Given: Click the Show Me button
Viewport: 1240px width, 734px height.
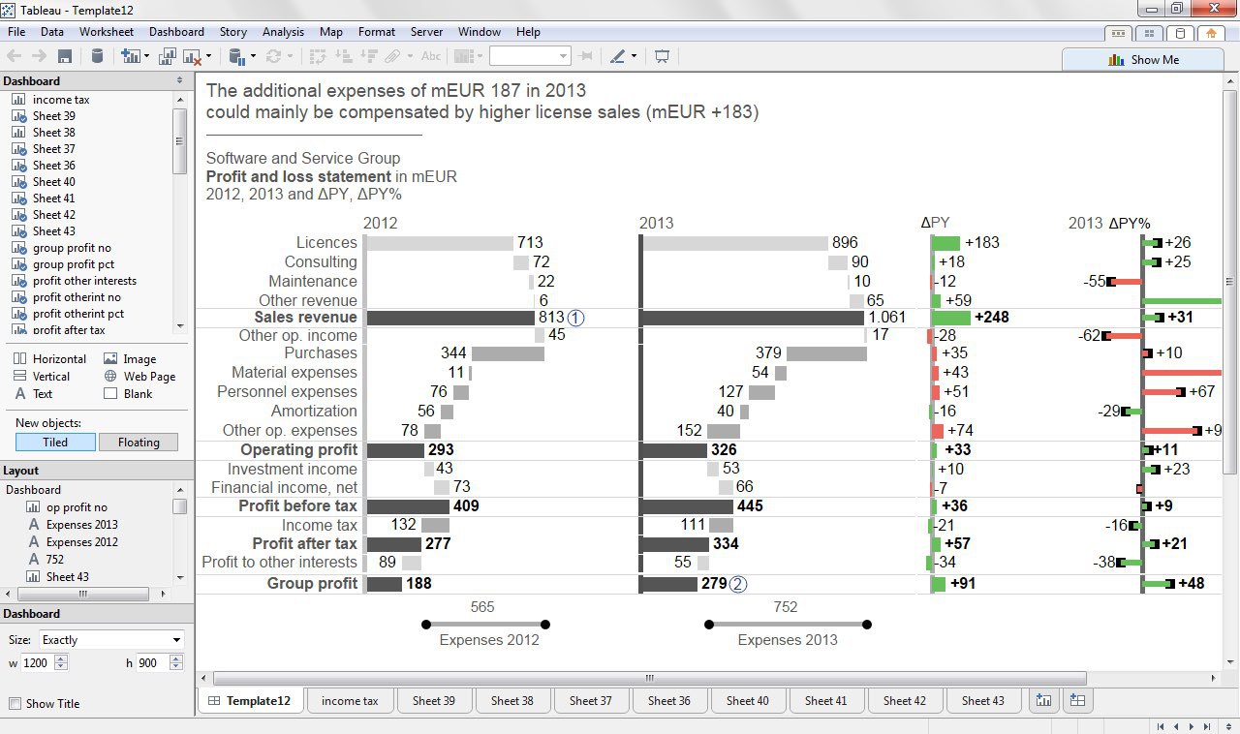Looking at the screenshot, I should tap(1143, 59).
